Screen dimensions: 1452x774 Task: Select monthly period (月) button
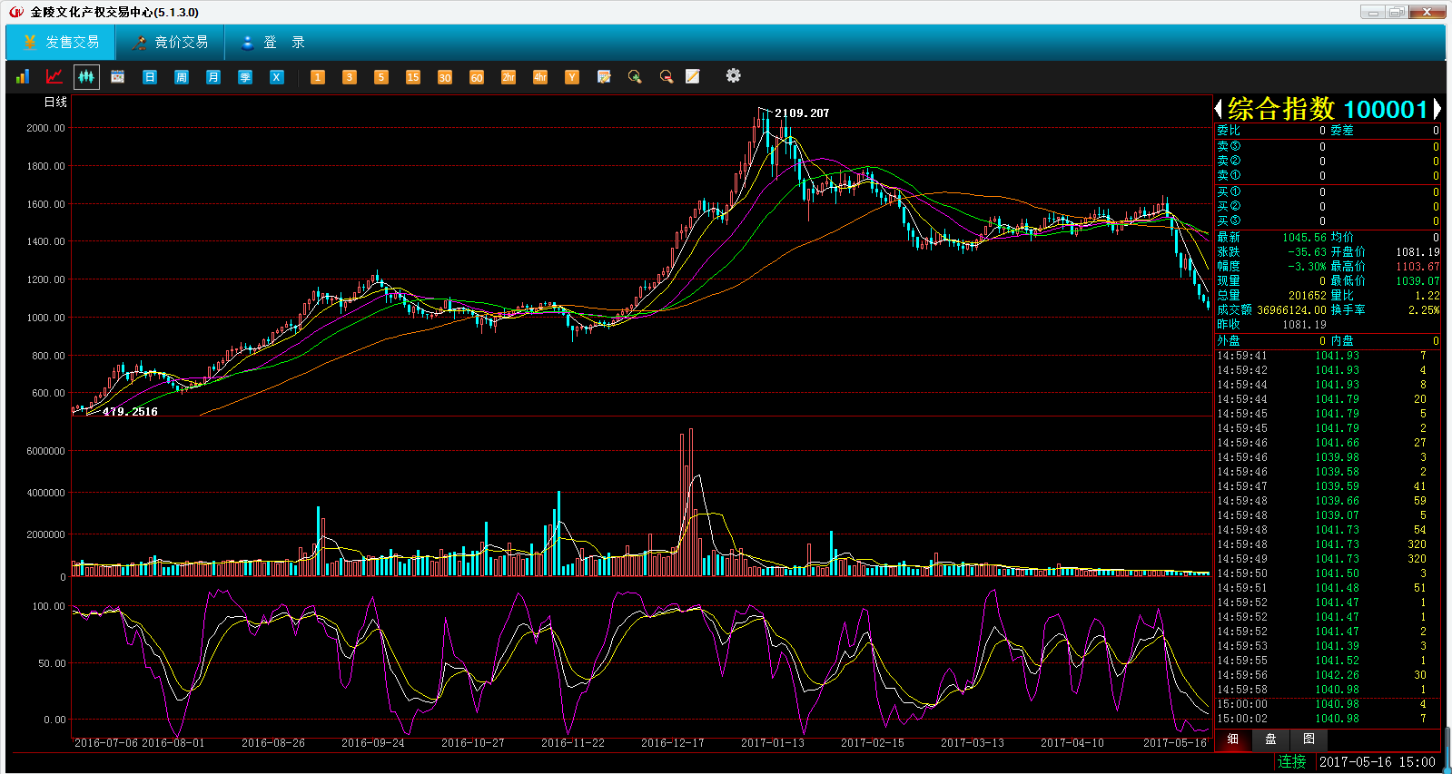(213, 77)
